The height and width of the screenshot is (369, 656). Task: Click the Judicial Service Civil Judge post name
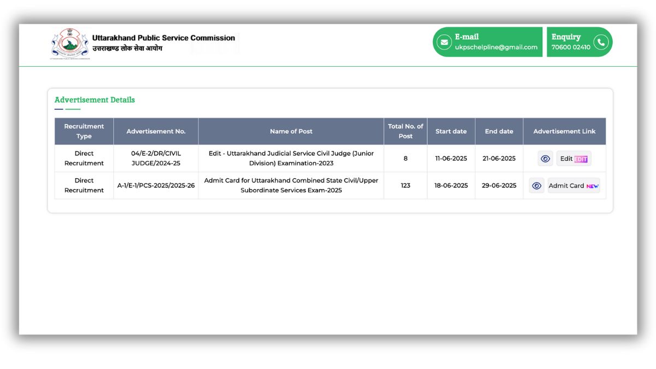(291, 159)
